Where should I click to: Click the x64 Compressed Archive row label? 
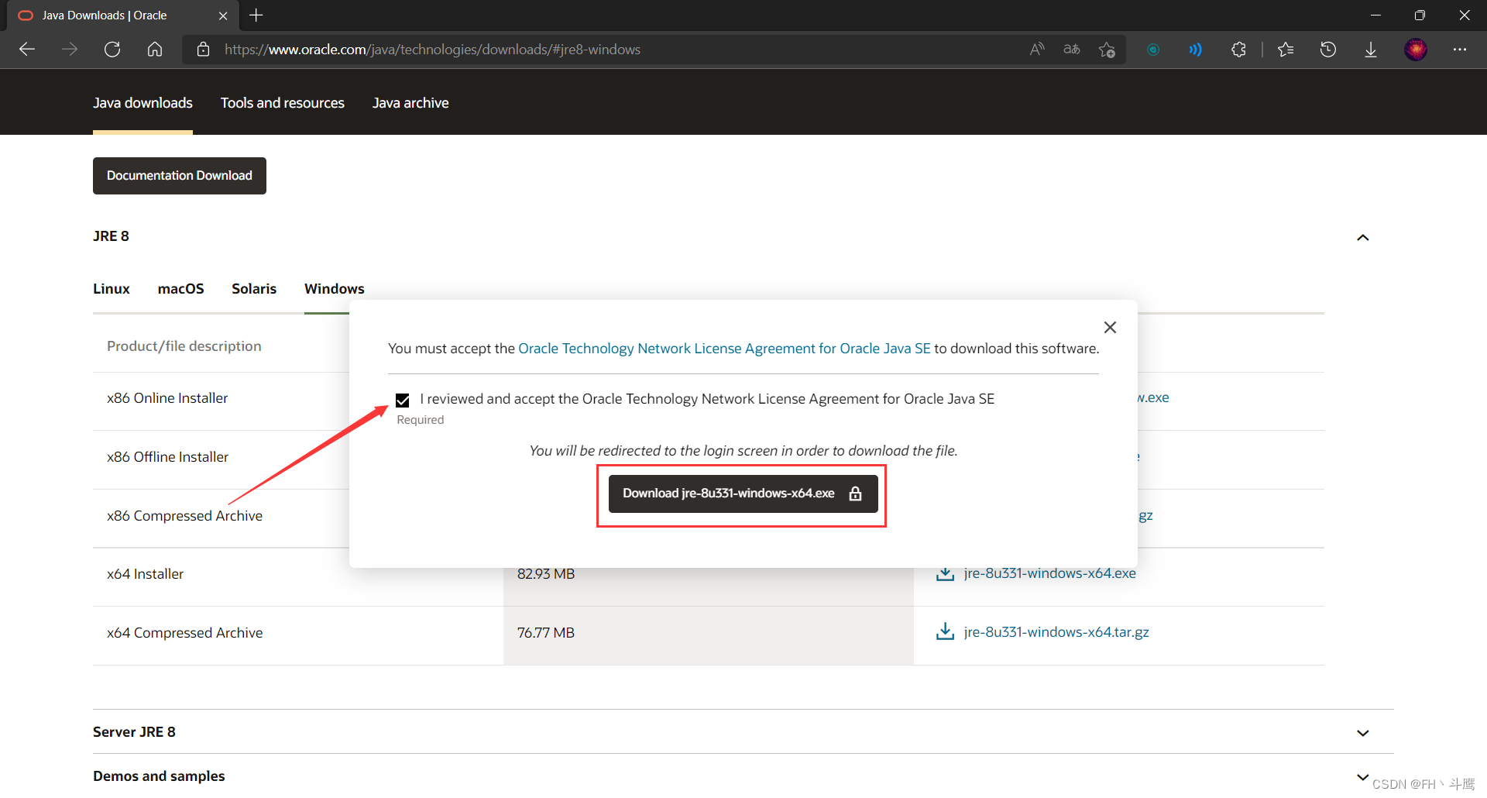tap(185, 633)
